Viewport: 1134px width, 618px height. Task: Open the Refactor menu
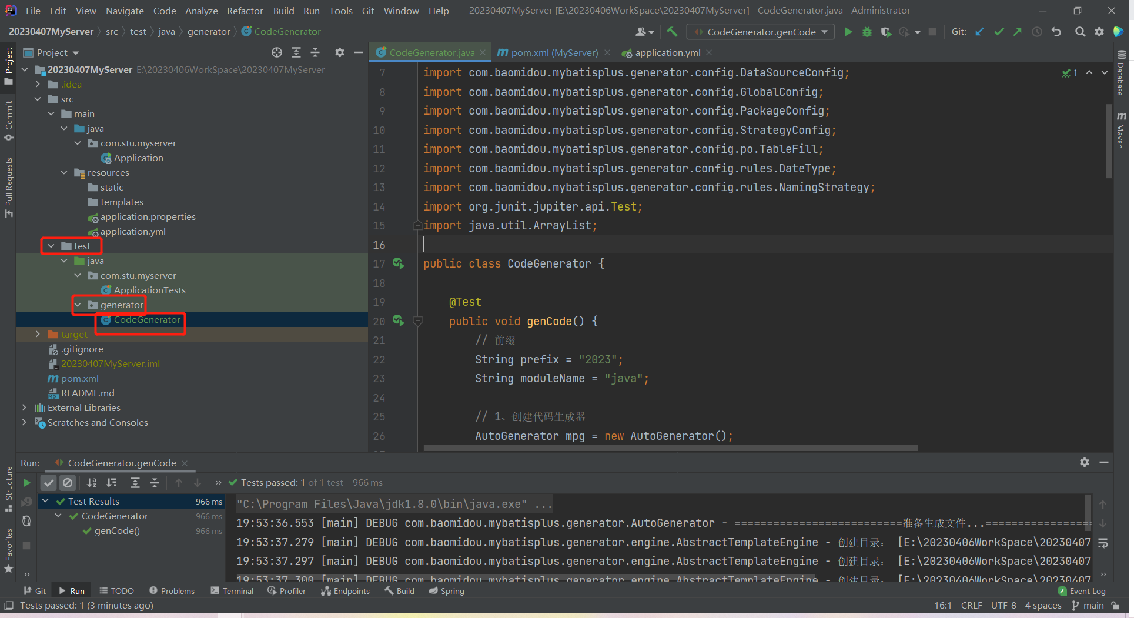click(245, 11)
